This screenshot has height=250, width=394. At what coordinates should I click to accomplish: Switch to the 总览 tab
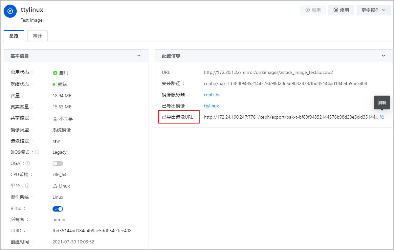14,36
